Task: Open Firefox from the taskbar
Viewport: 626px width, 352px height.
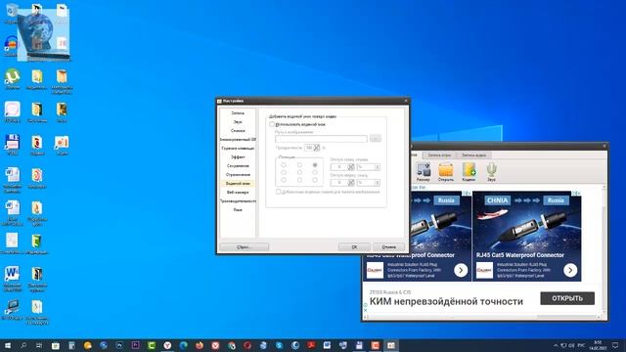Action: tap(200, 345)
